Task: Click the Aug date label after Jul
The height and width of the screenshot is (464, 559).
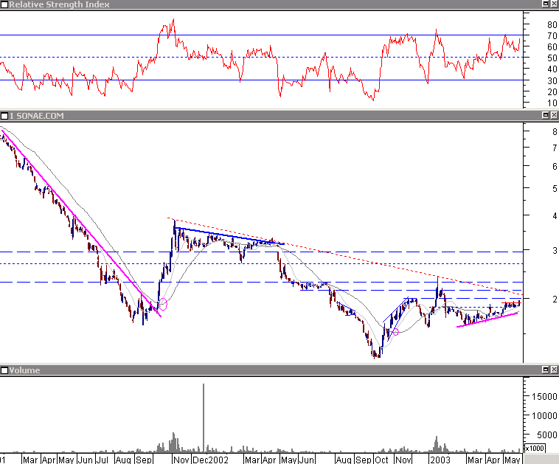Action: [123, 460]
